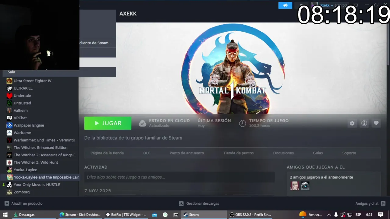Open DLC tab

click(x=147, y=153)
